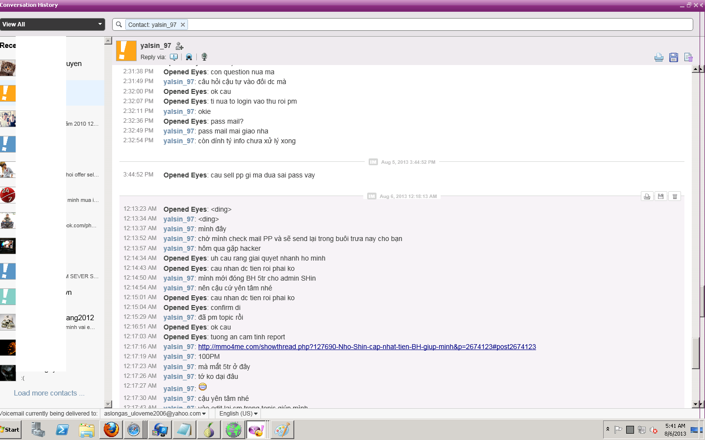Open Windows Explorer folder icon in taskbar
The height and width of the screenshot is (440, 705).
pyautogui.click(x=87, y=430)
